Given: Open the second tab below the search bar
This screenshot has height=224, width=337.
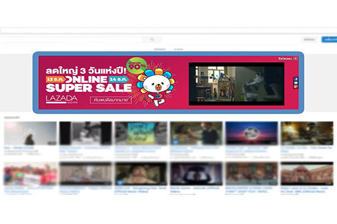Looking at the screenshot, I should click(179, 49).
